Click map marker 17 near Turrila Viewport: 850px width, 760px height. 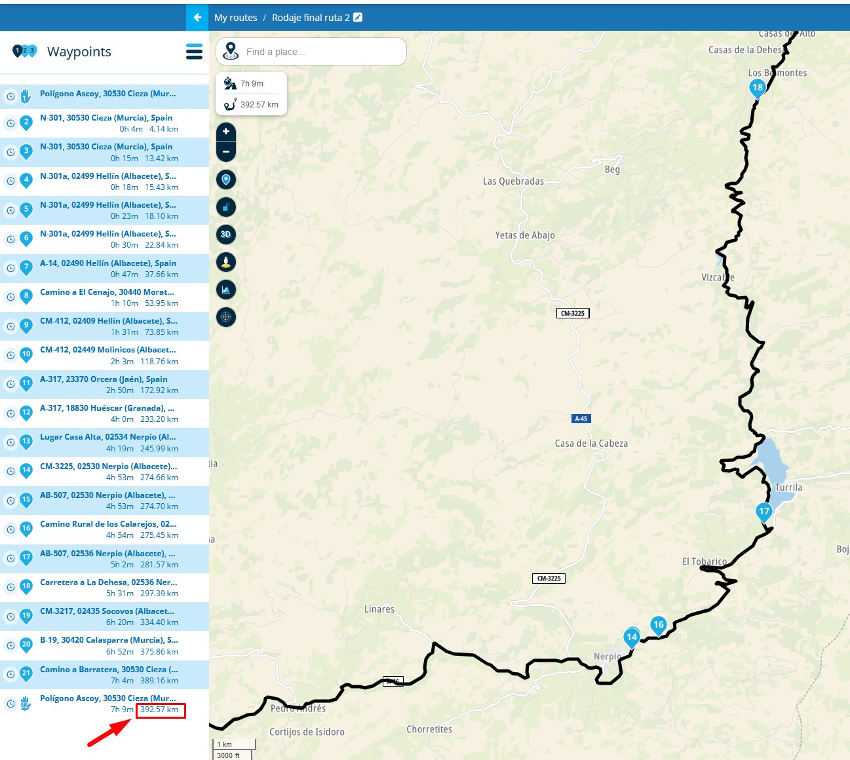coord(764,512)
